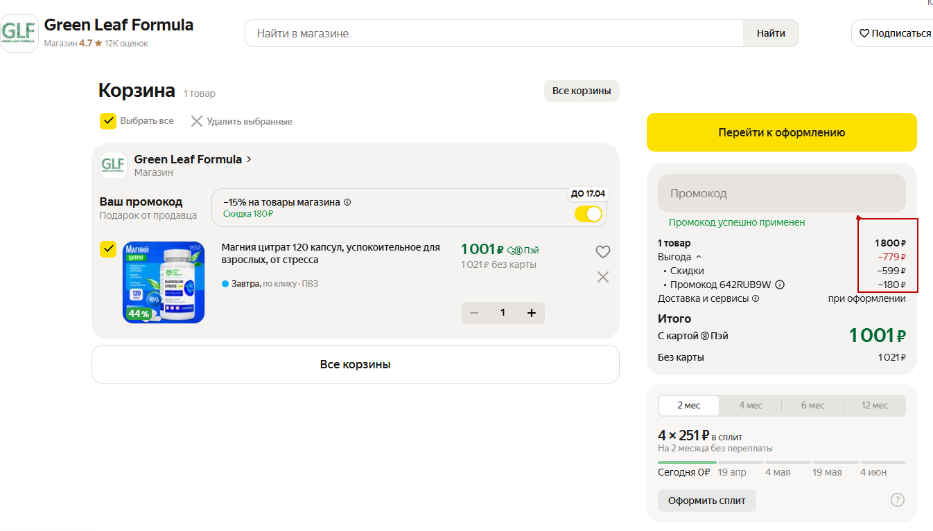Click the quantity value 1 field
This screenshot has width=933, height=531.
tap(503, 313)
